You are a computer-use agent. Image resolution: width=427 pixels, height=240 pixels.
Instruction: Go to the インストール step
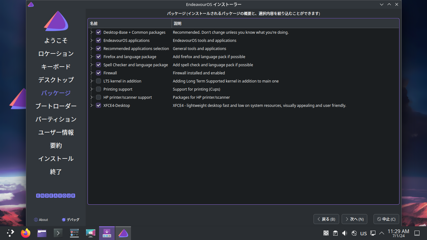(56, 159)
